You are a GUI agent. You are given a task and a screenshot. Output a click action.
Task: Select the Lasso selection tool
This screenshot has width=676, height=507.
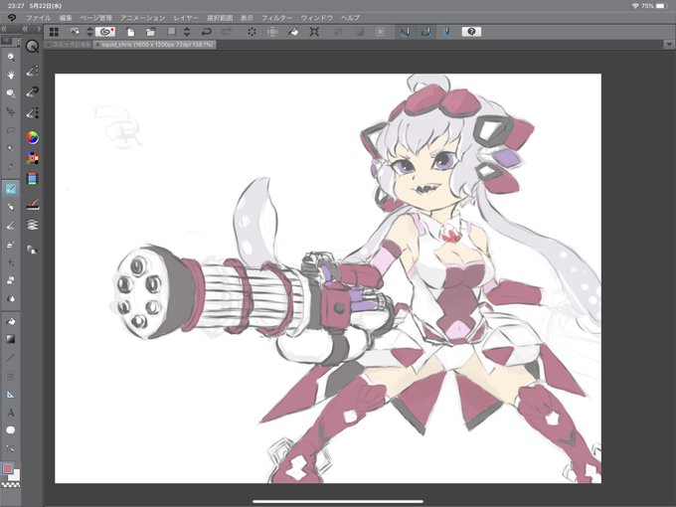coord(11,130)
